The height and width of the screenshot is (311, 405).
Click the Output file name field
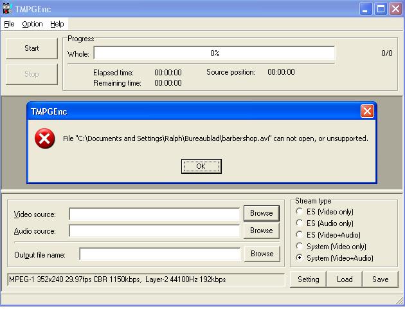pyautogui.click(x=160, y=254)
